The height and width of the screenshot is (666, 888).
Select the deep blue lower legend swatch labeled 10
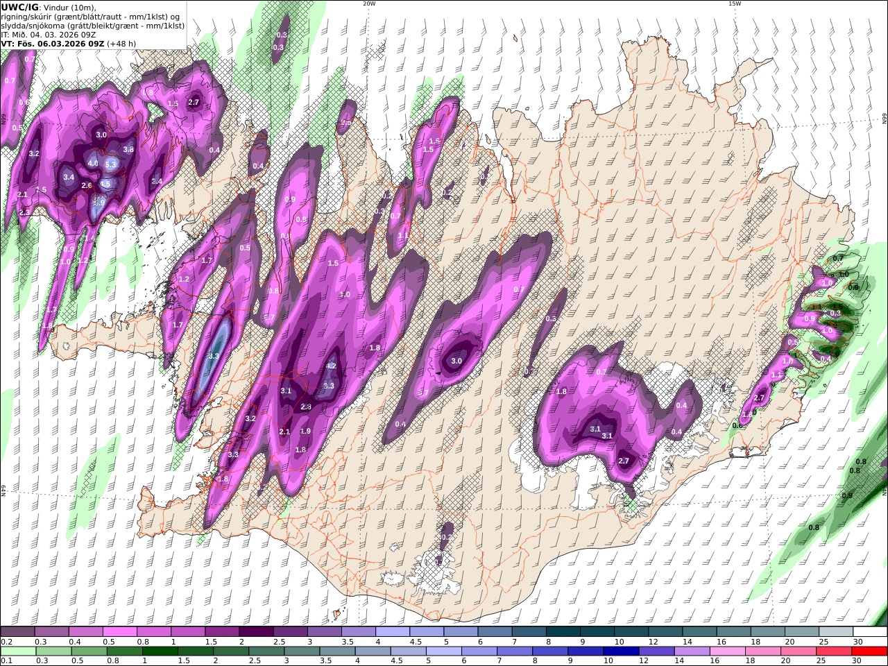click(622, 651)
